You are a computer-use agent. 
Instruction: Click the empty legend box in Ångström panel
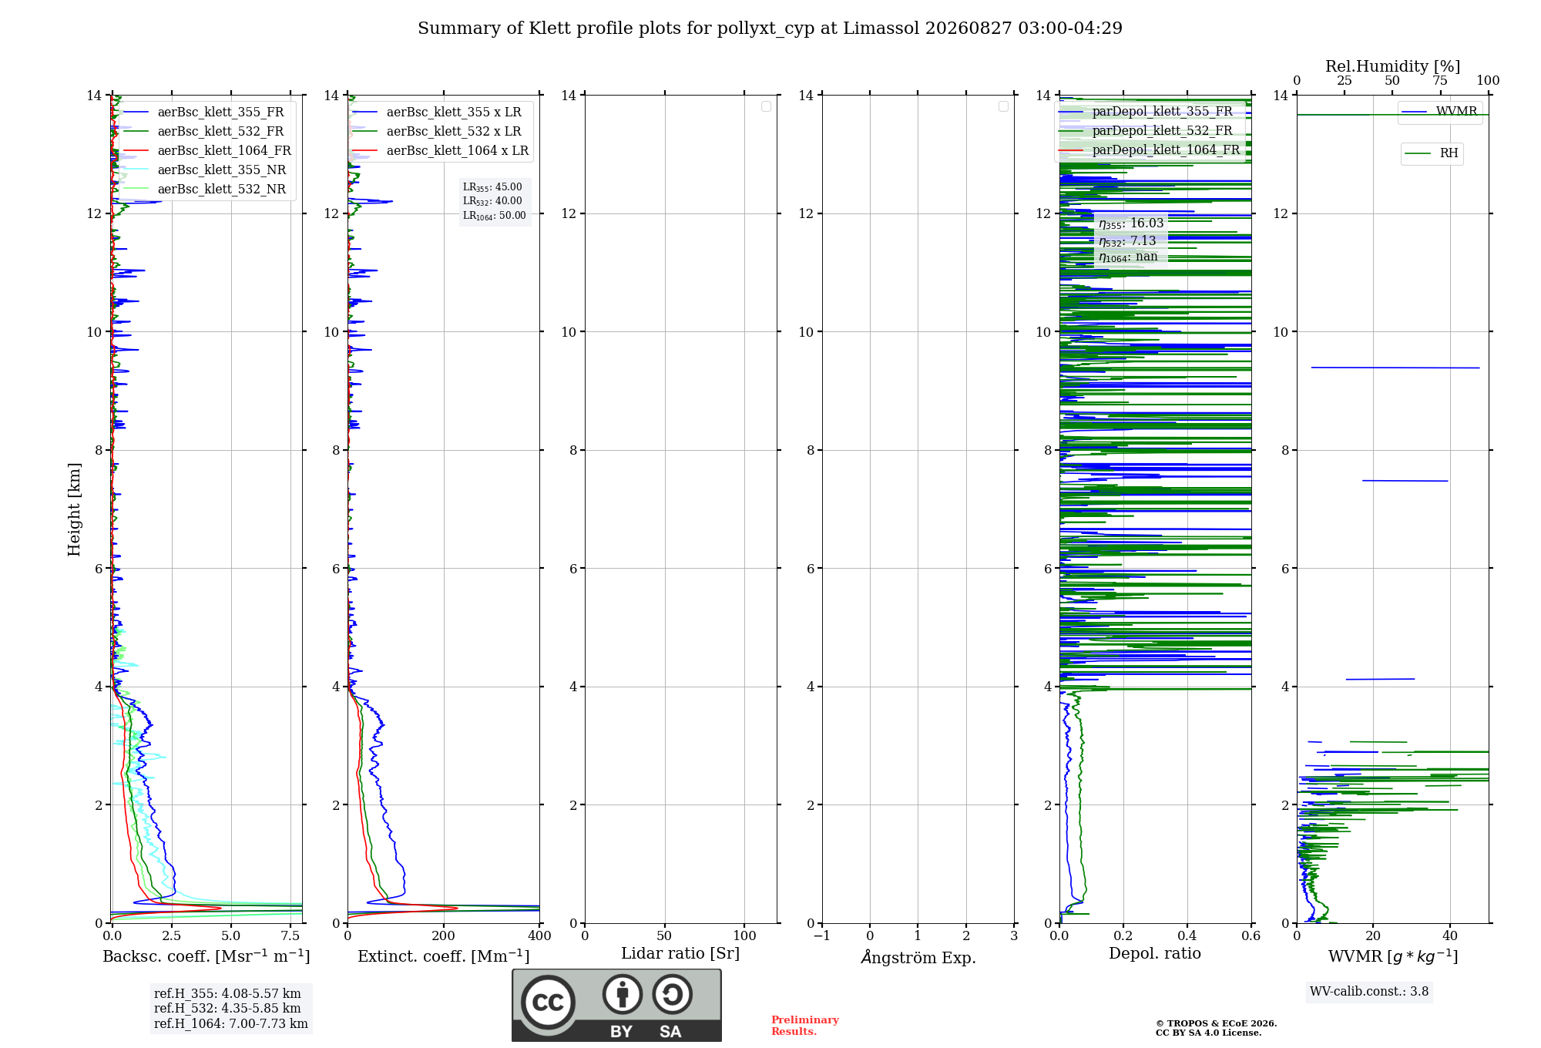click(1003, 106)
